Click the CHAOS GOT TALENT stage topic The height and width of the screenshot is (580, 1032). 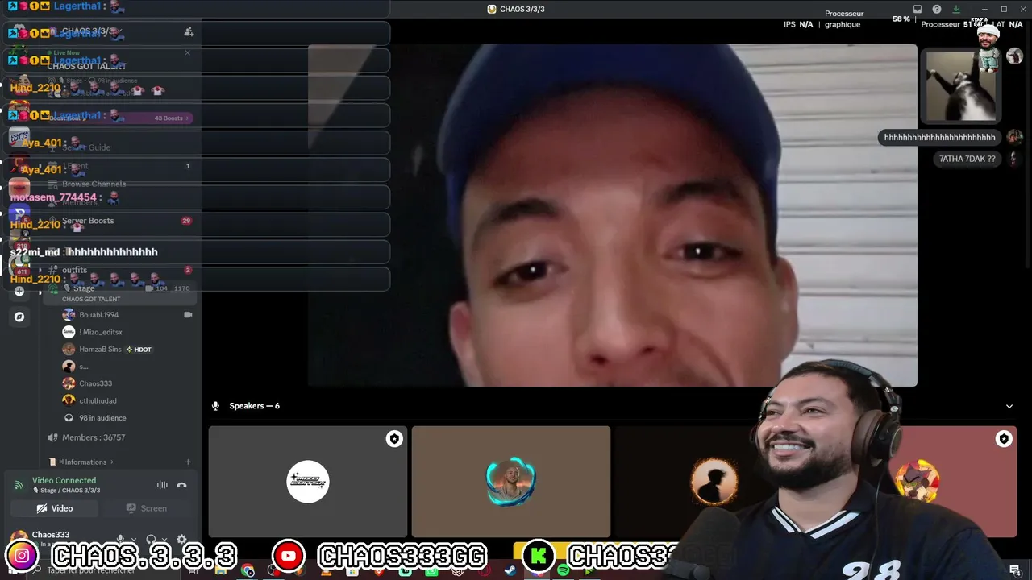click(91, 299)
